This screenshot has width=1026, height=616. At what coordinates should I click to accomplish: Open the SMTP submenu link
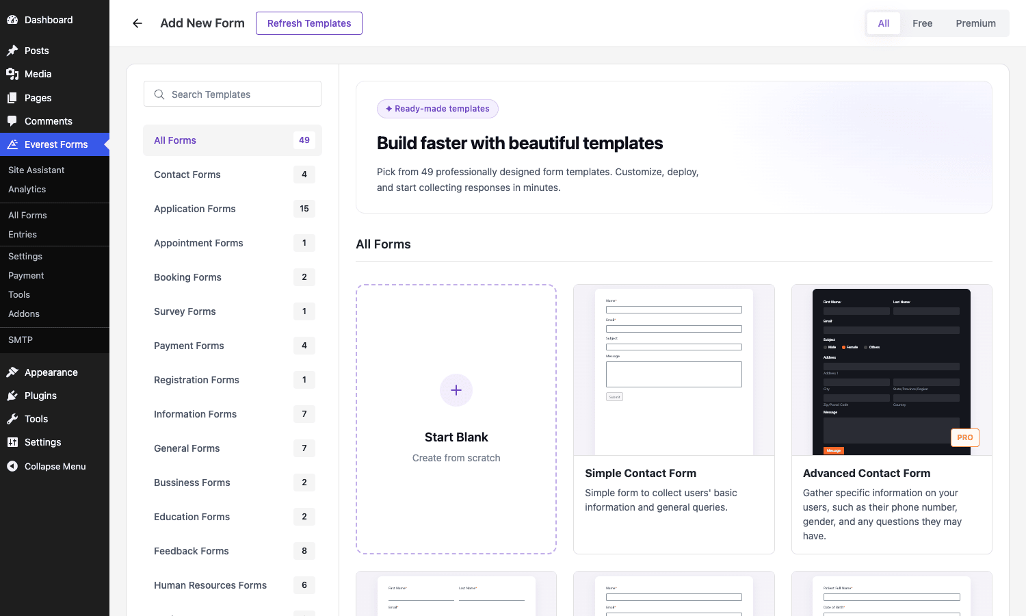tap(21, 339)
